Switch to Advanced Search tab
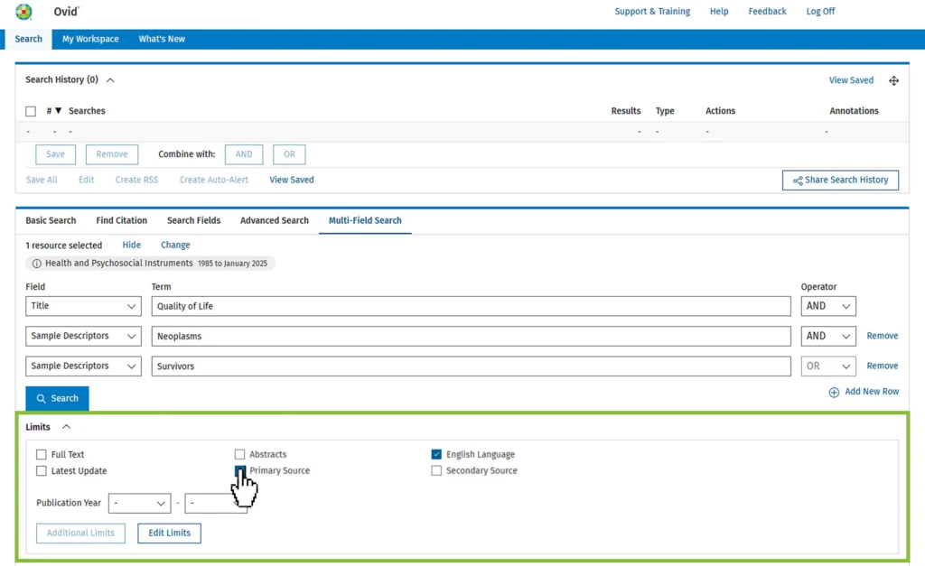 pyautogui.click(x=275, y=220)
